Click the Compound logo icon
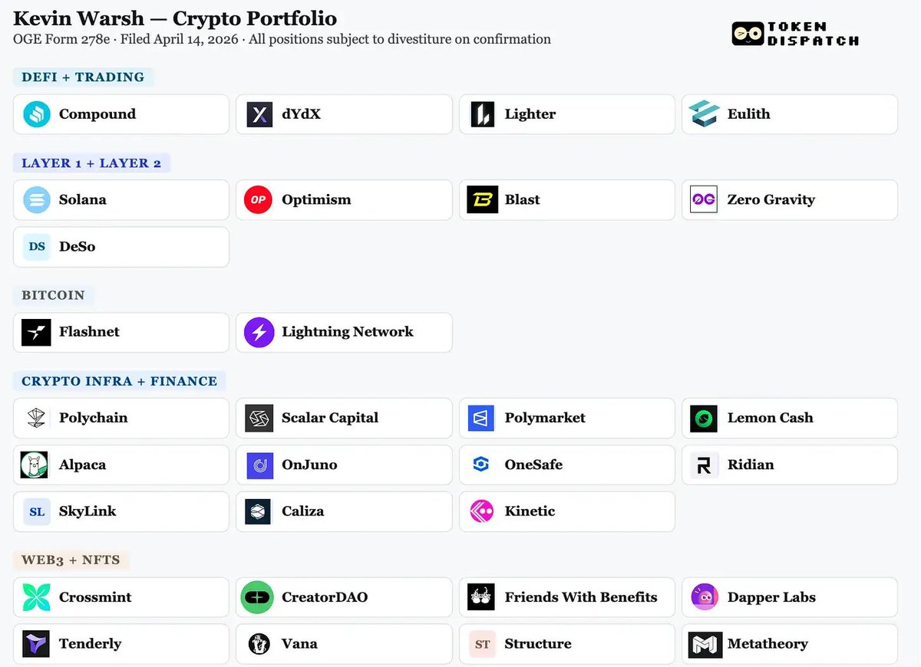 click(x=36, y=114)
